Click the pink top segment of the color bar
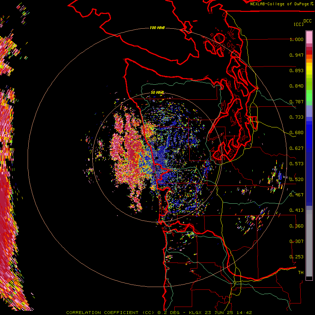The width and height of the screenshot is (315, 315). 309,37
